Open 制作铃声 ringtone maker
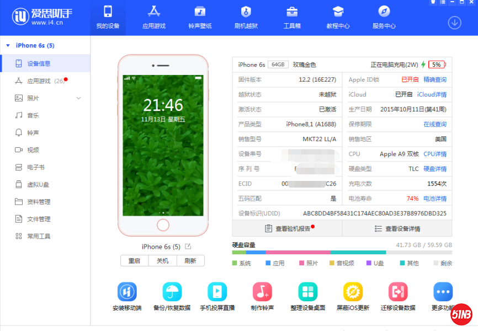This screenshot has height=331, width=478. (x=262, y=292)
